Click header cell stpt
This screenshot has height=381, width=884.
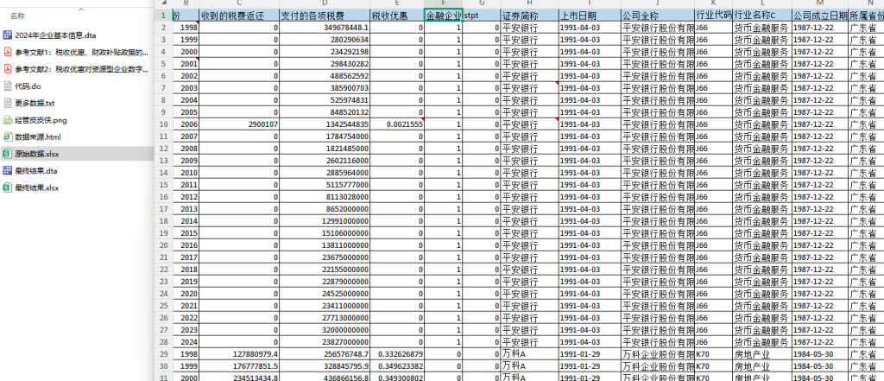click(482, 16)
